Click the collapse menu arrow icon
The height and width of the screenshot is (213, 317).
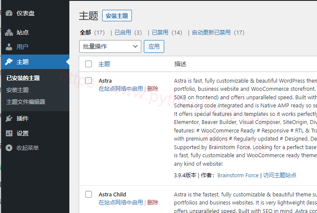tap(9, 148)
